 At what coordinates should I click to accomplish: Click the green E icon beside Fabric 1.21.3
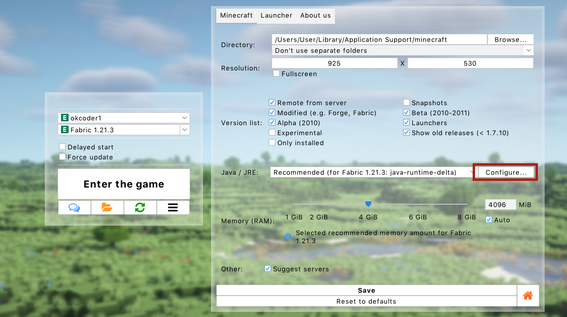[65, 129]
